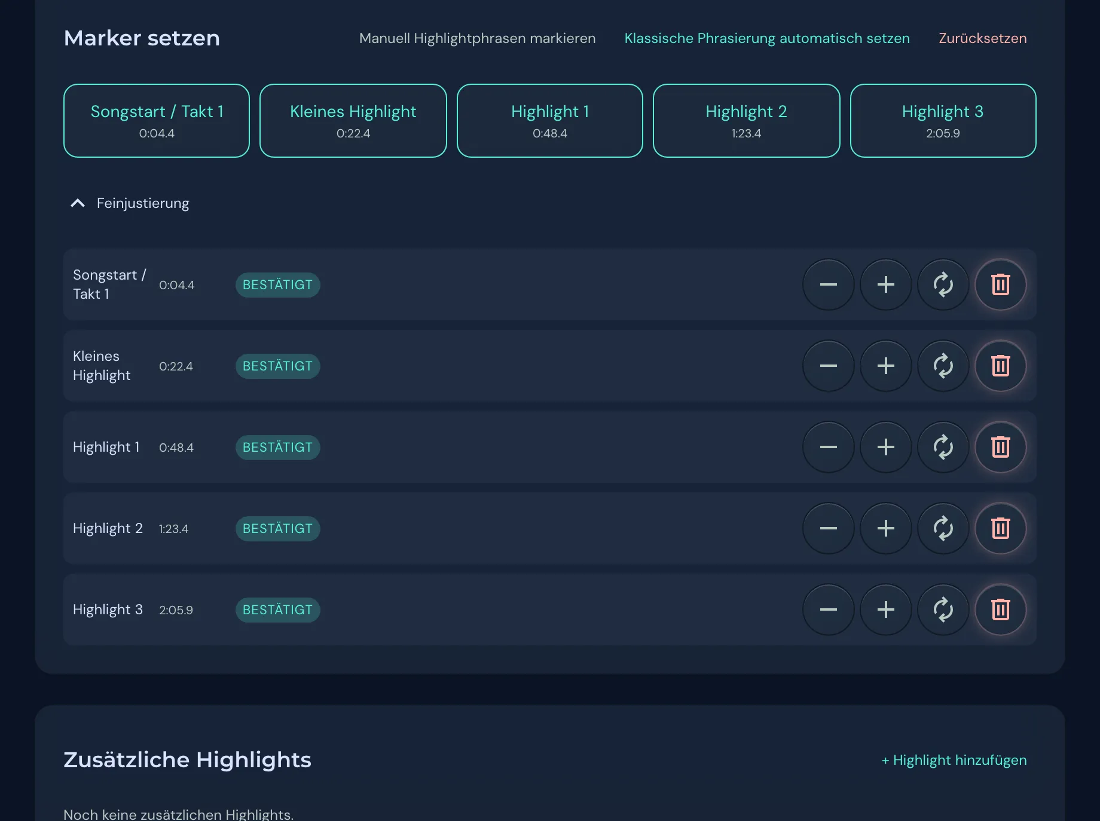Click the Marker setzen heading
Viewport: 1100px width, 821px height.
[142, 38]
